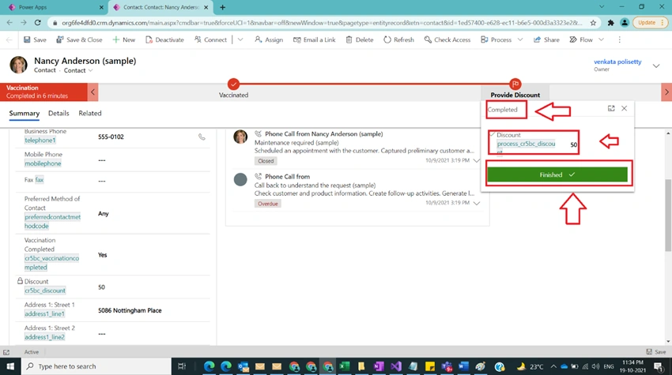Click the Business Phone value 555-0102
672x375 pixels.
[111, 137]
